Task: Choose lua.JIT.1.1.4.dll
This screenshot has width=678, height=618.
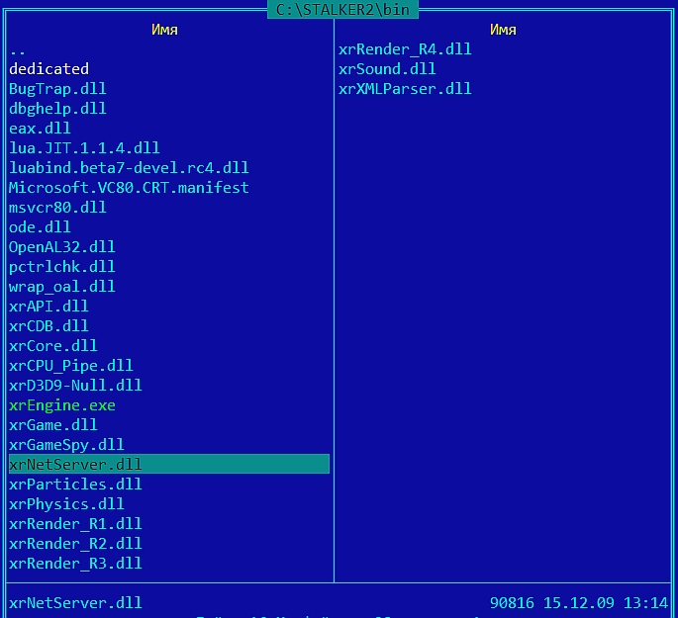Action: click(x=84, y=148)
